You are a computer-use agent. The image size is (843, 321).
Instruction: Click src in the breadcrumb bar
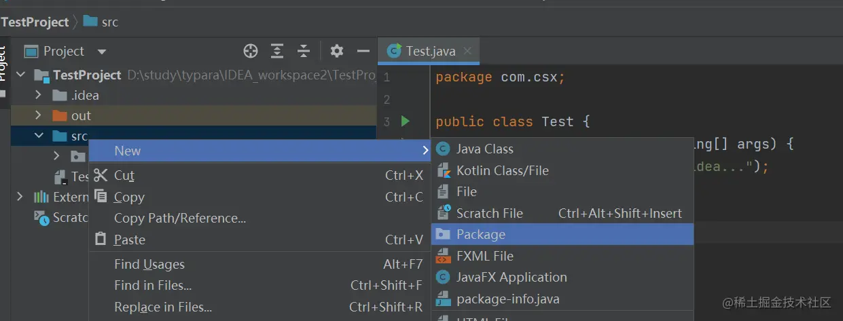click(109, 22)
